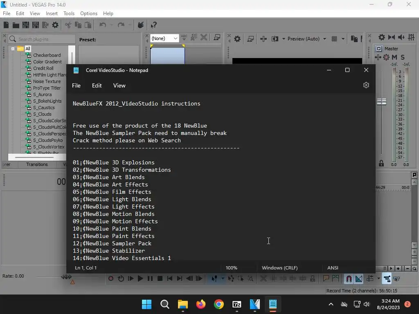Screen dimensions: 419x314
Task: Open VEGAS Insert menu
Action: [52, 13]
